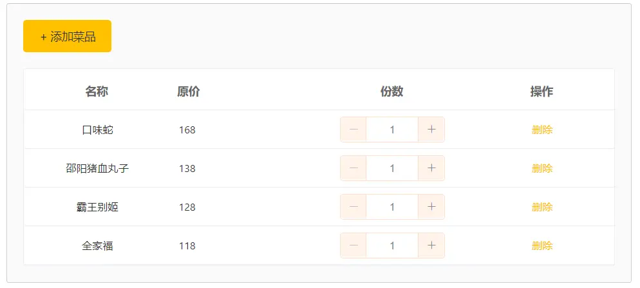640x288 pixels.
Task: Click the 名称 column header
Action: pyautogui.click(x=97, y=91)
